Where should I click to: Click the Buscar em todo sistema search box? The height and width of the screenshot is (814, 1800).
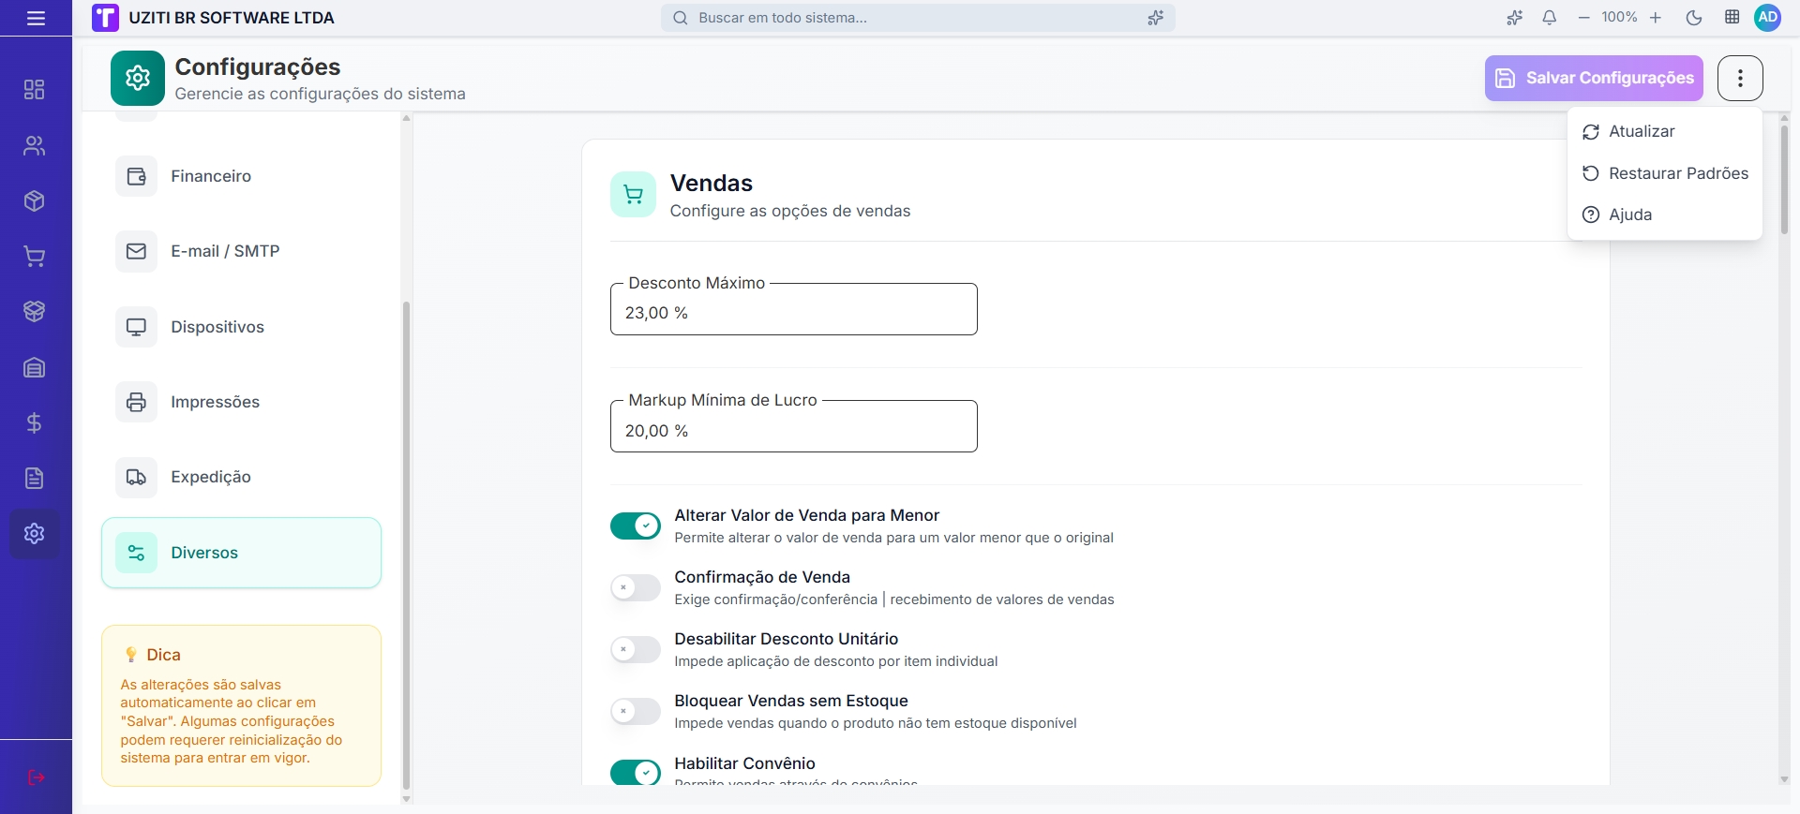coord(918,18)
